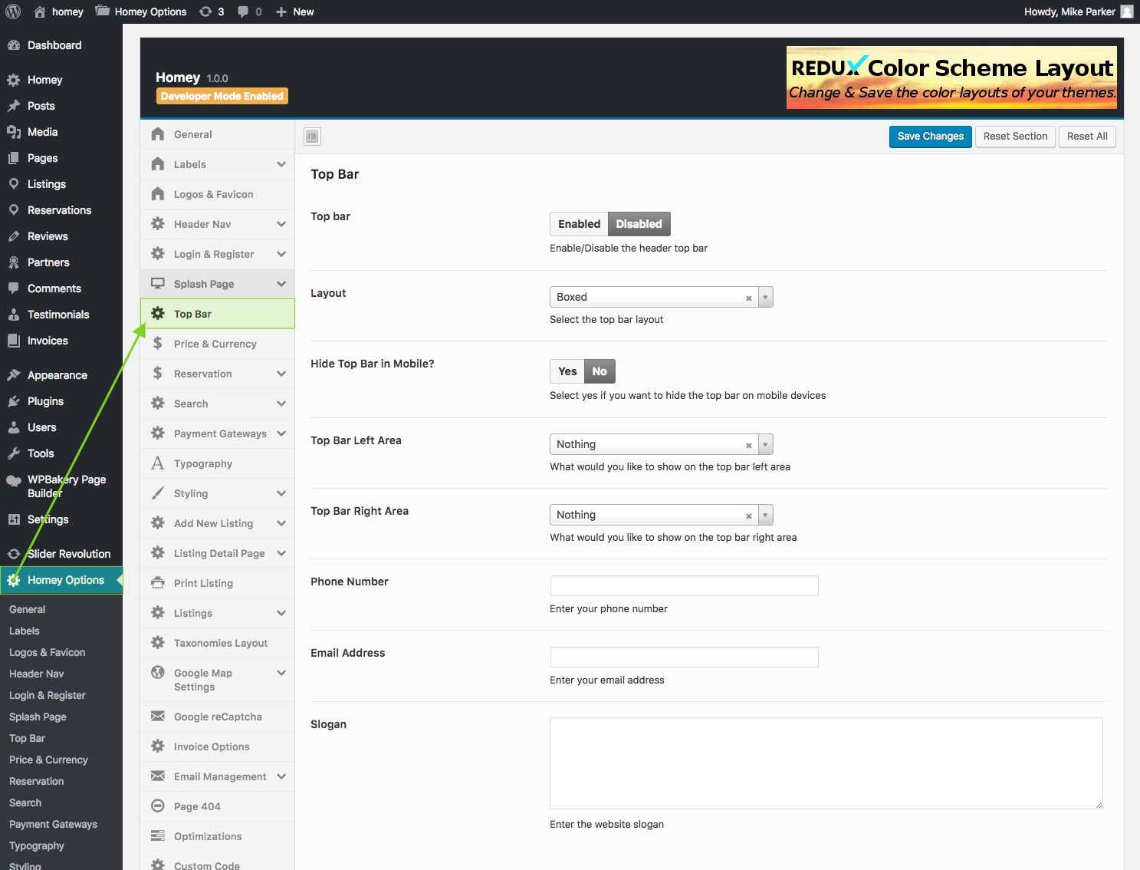Expand the Reservation section chevron
1140x870 pixels.
(x=281, y=374)
